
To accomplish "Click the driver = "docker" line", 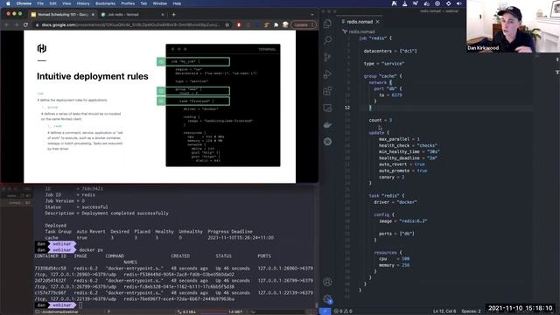I will (x=395, y=202).
